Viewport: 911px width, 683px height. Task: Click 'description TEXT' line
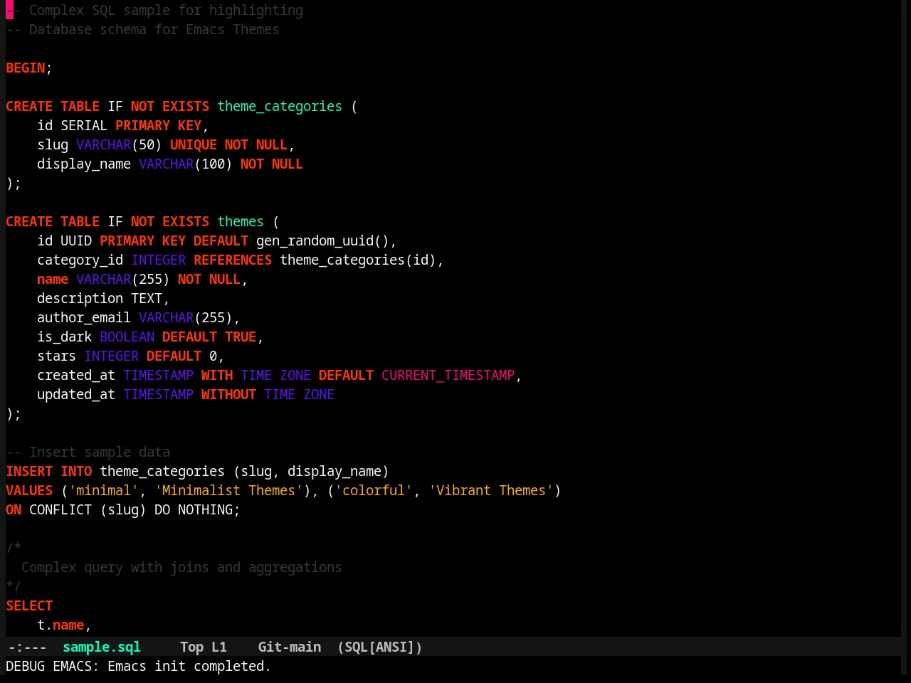pyautogui.click(x=103, y=298)
